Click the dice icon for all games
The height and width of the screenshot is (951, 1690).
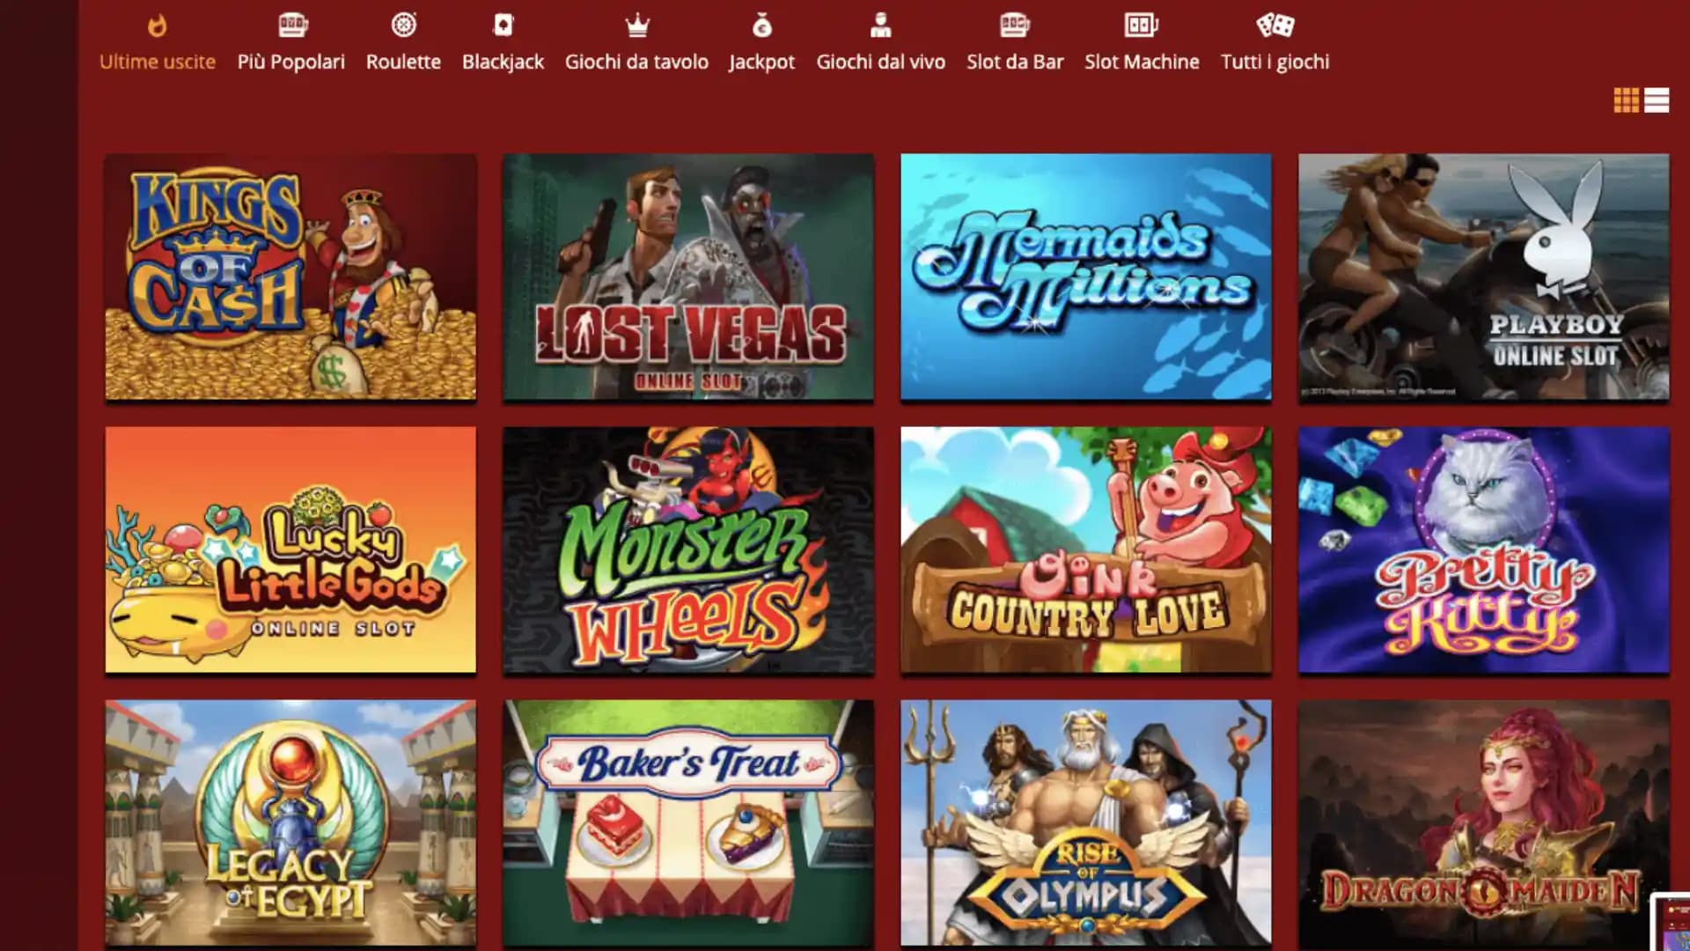click(x=1275, y=26)
